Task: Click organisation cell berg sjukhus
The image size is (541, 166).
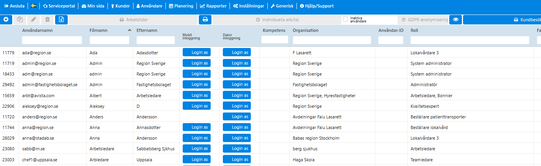Action: tap(305, 148)
